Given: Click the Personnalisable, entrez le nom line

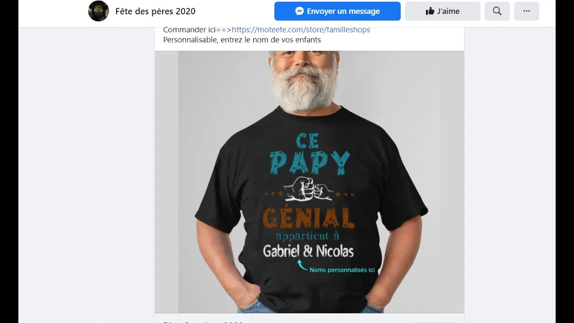Looking at the screenshot, I should click(x=242, y=39).
